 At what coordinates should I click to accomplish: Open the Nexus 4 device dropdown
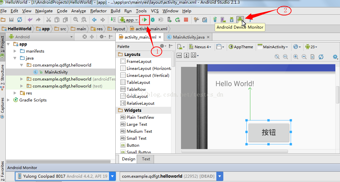pyautogui.click(x=200, y=47)
